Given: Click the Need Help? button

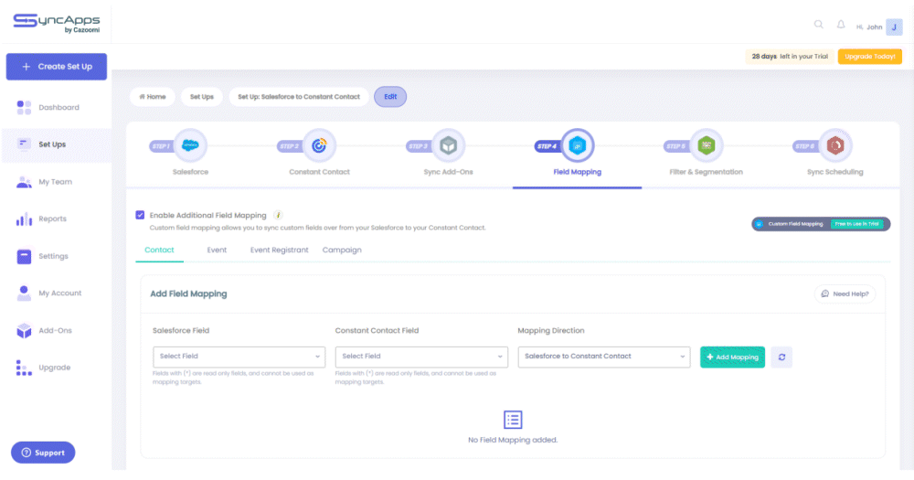Looking at the screenshot, I should click(x=845, y=294).
